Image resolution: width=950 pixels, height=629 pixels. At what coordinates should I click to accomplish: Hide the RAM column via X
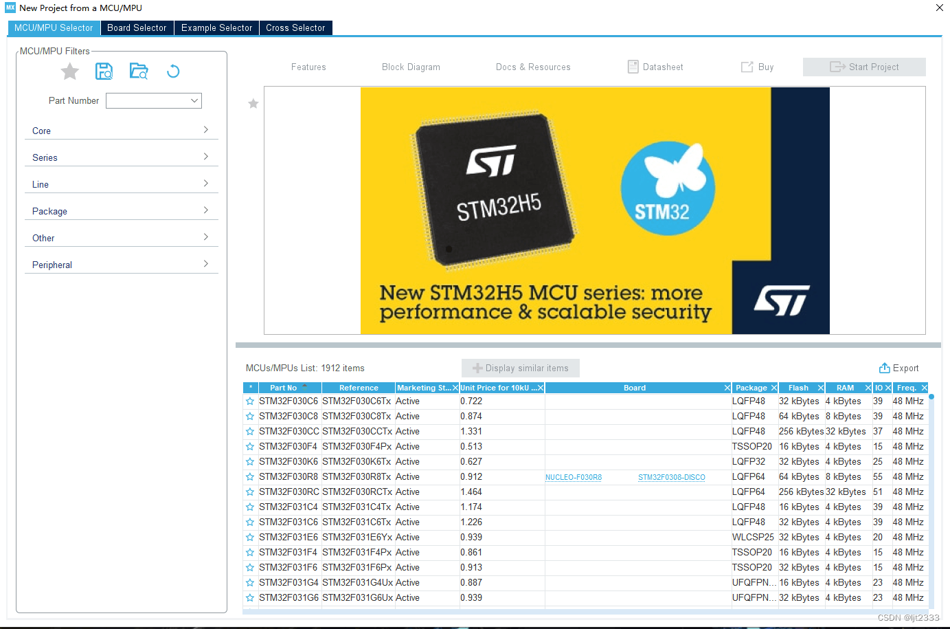pyautogui.click(x=868, y=388)
